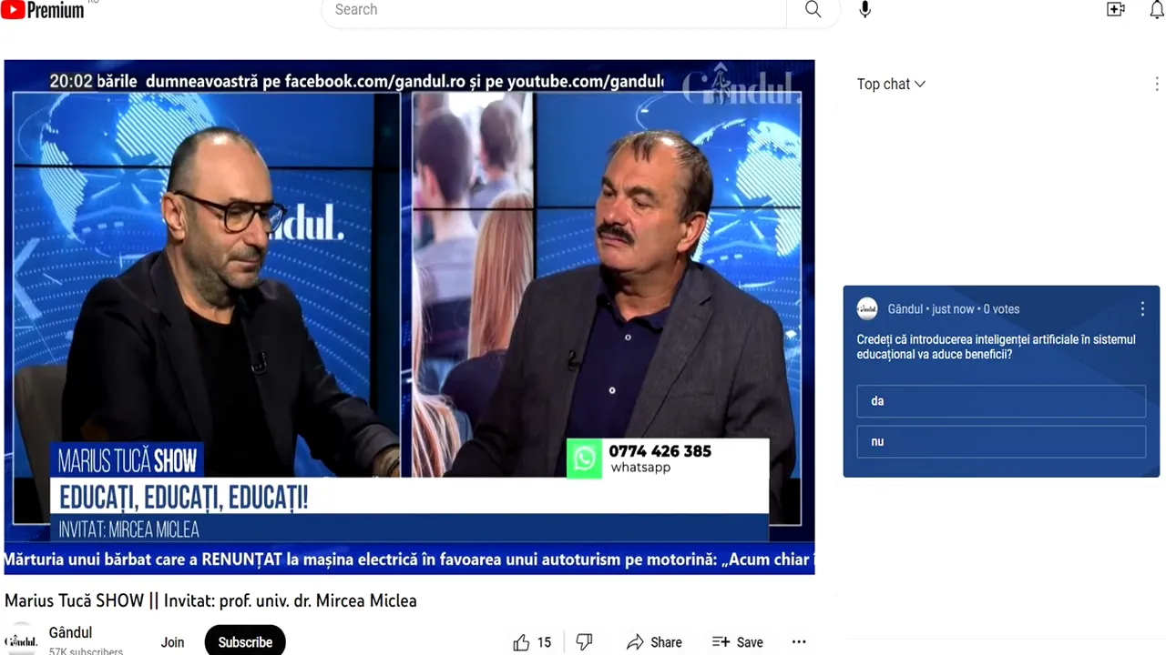This screenshot has width=1166, height=655.
Task: Like the video with the thumbs up icon
Action: pyautogui.click(x=520, y=642)
